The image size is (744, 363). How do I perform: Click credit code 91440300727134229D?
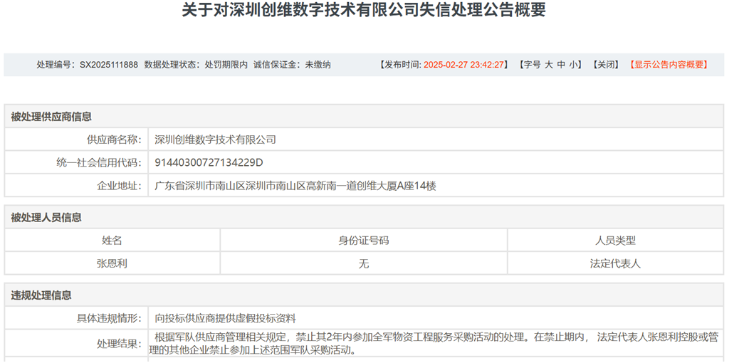209,163
